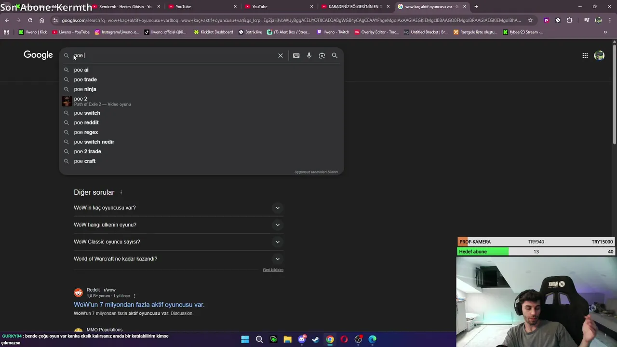The width and height of the screenshot is (617, 347).
Task: Open the "Instagram/Liweno_o..." bookmark
Action: click(117, 32)
